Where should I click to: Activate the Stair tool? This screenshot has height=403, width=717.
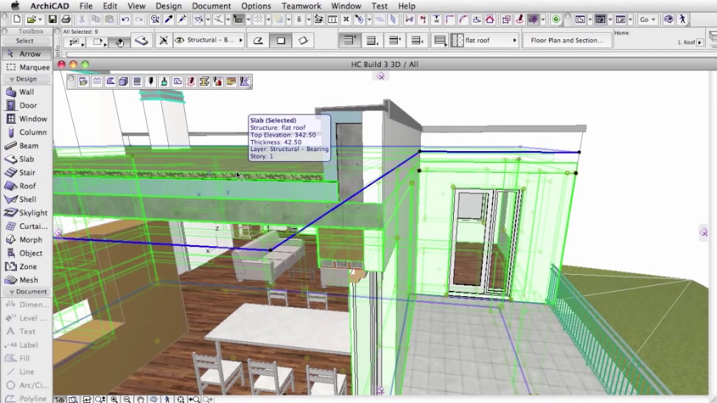26,172
